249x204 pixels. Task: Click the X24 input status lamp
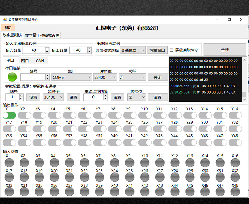pyautogui.click(x=115, y=177)
